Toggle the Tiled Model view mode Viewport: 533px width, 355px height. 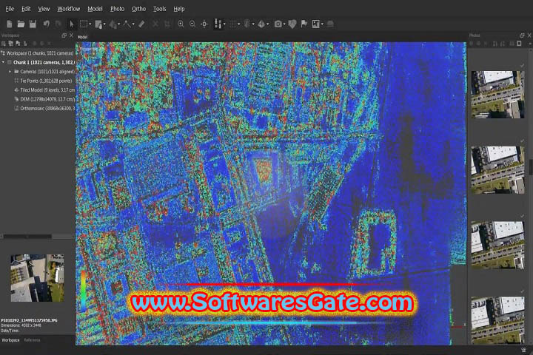(261, 24)
